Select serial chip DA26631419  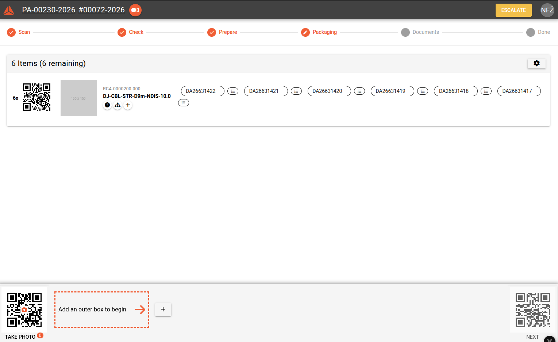(x=392, y=91)
